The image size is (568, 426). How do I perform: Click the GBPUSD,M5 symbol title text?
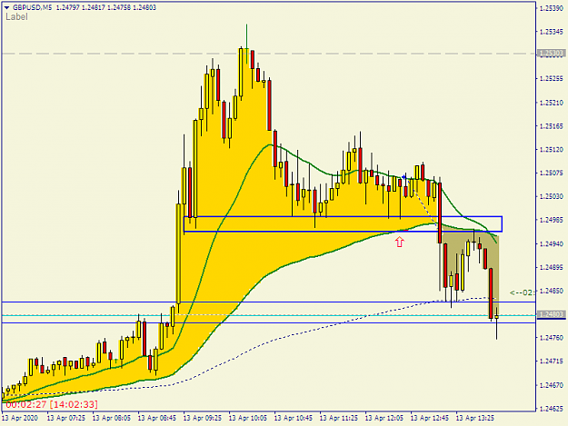(x=32, y=7)
